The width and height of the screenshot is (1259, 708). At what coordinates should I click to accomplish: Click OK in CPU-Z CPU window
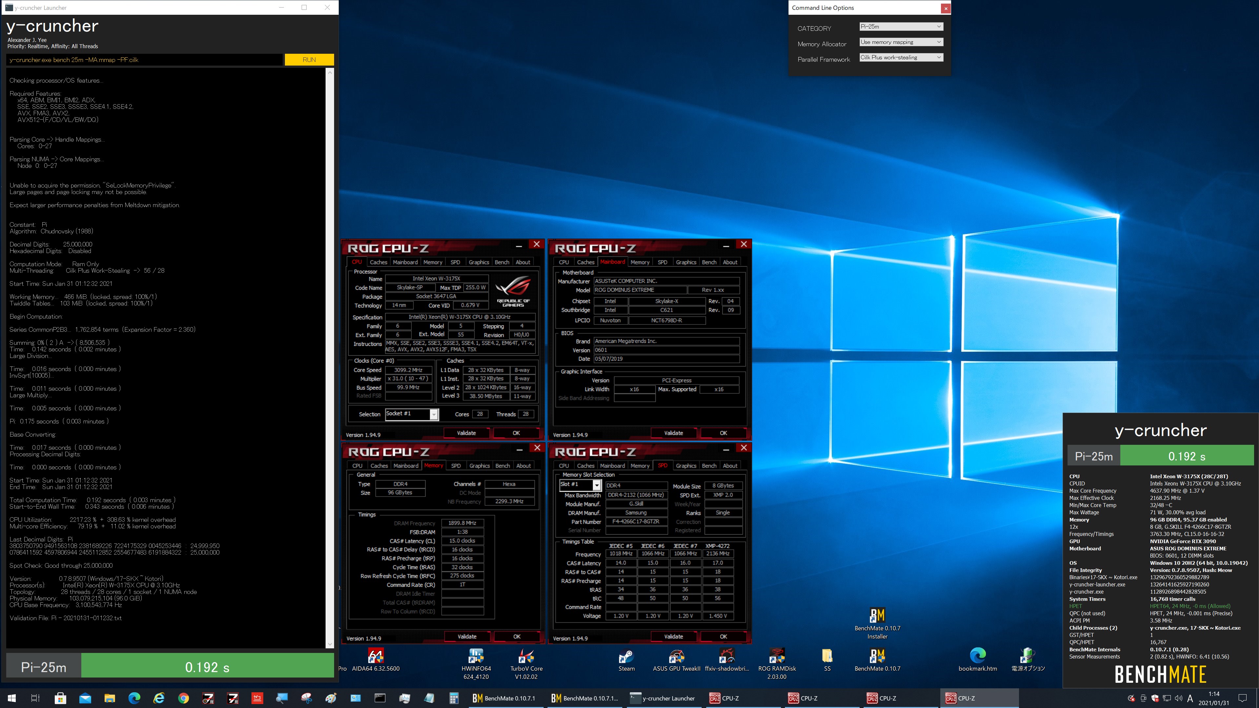[516, 433]
